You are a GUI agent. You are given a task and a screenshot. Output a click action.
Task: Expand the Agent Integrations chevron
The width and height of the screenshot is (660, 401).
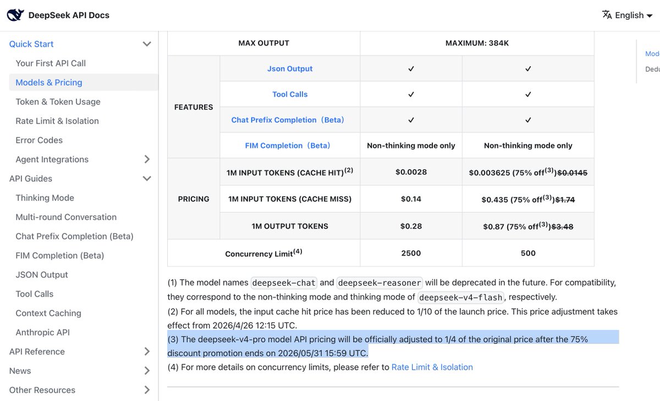click(147, 159)
